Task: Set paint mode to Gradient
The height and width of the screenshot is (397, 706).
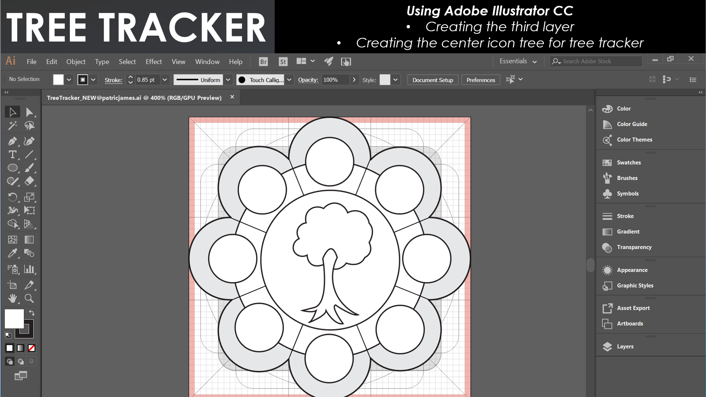Action: tap(21, 348)
